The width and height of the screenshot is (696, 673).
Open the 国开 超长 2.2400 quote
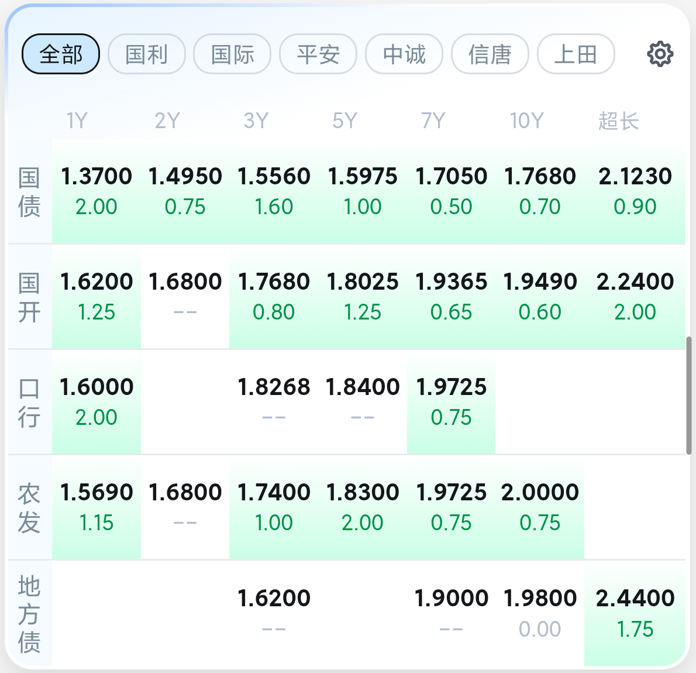635,296
